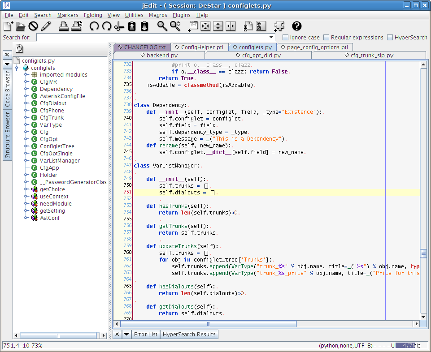Expand VarListManager class node
Viewport: 431px width, 352px height.
click(x=26, y=160)
